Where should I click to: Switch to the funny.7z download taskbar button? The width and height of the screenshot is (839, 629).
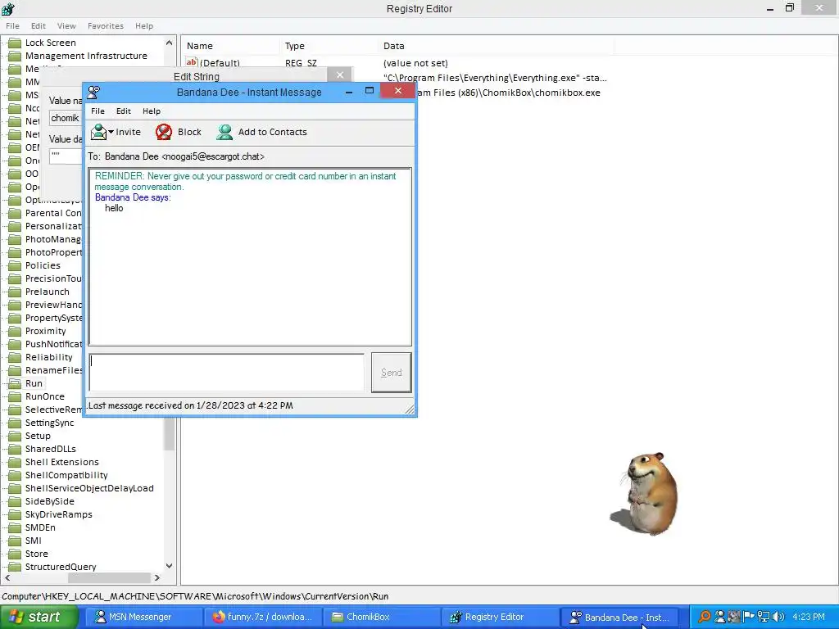coord(262,617)
